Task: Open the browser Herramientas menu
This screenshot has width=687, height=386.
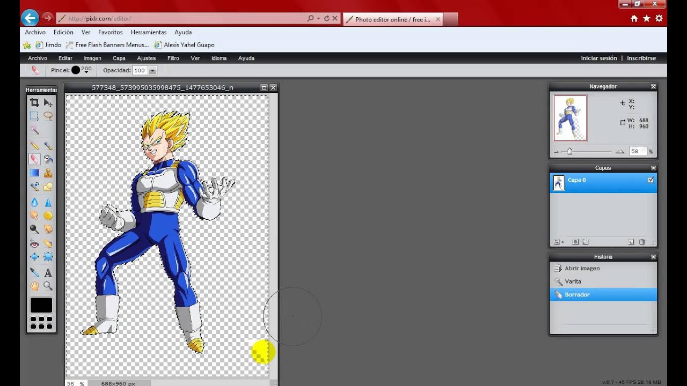Action: coord(148,32)
